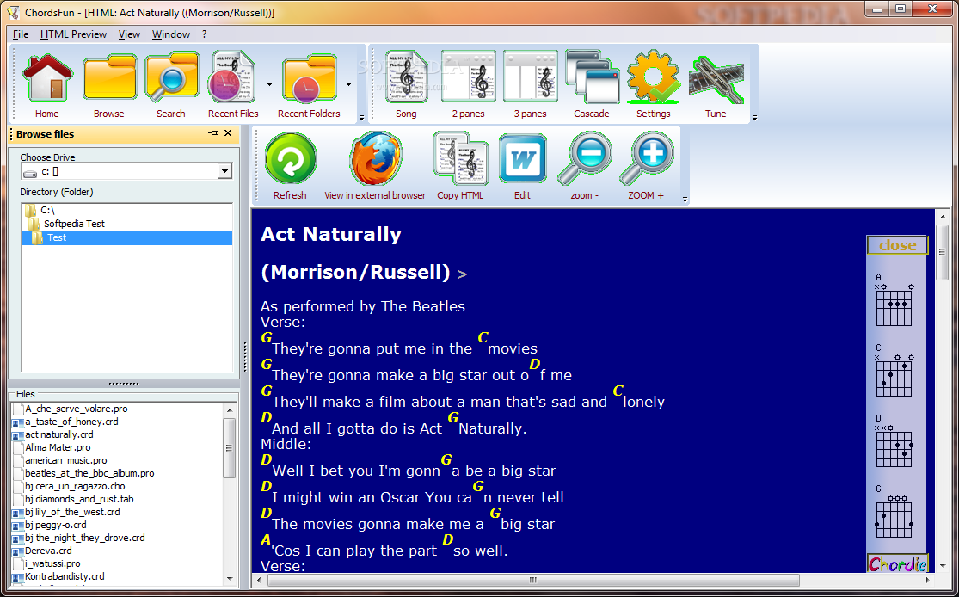Open file Al'ma Mater.pro
Image resolution: width=959 pixels, height=597 pixels.
(x=58, y=447)
